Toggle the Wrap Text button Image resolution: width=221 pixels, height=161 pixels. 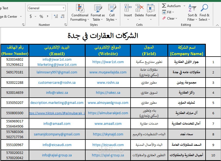[4, 8]
